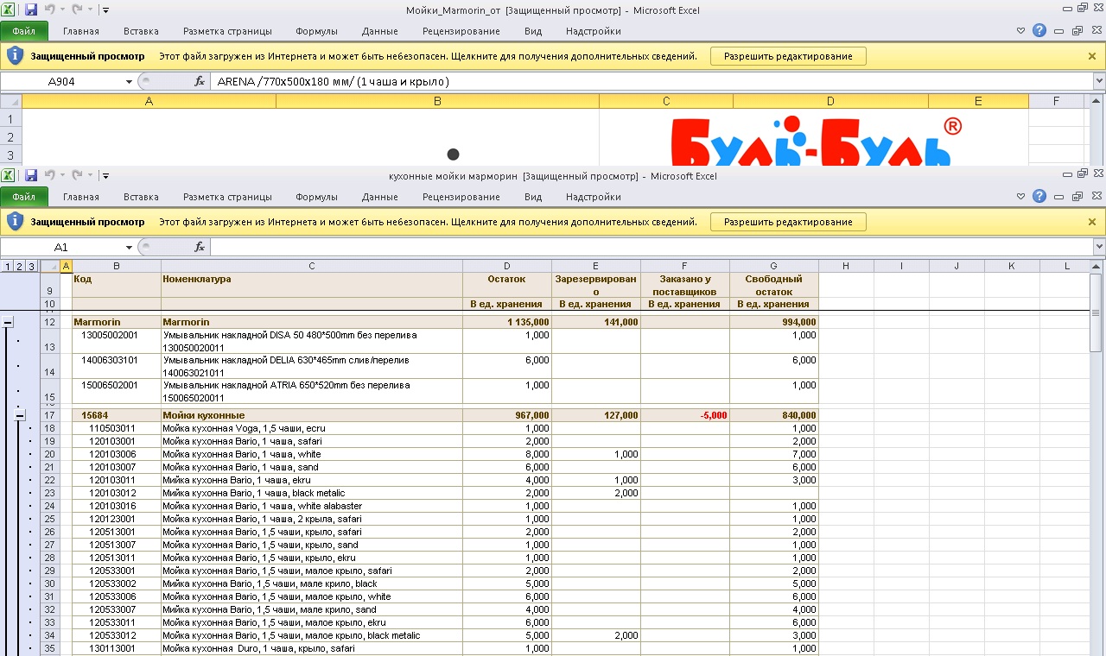The height and width of the screenshot is (656, 1106).
Task: Collapse the Мойки кухонные outline group at row 17
Action: [x=20, y=415]
